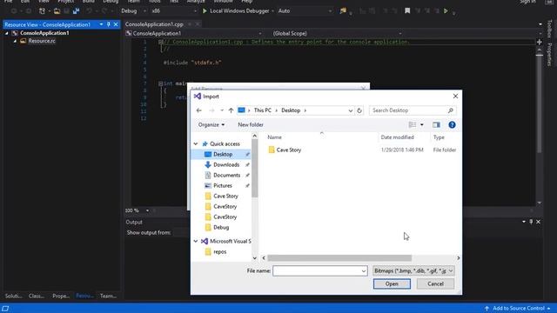Click the Open File toolbar icon

57,11
